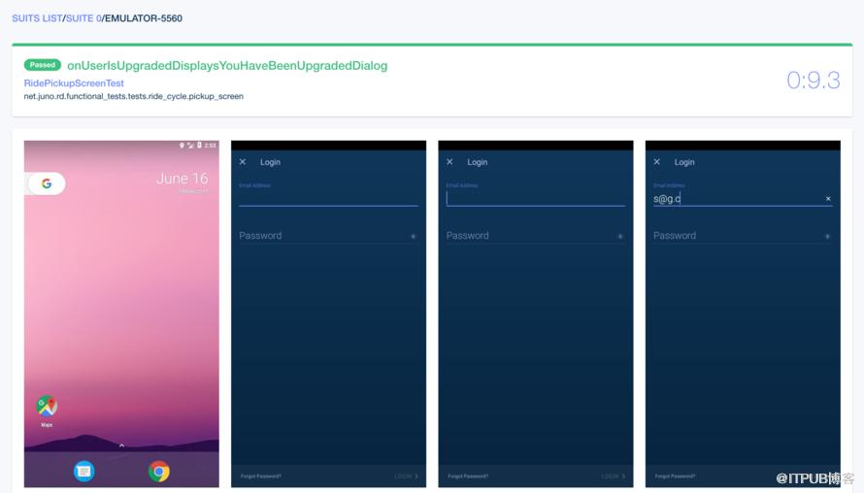This screenshot has height=493, width=864.
Task: Toggle password visibility in fourth screenshot
Action: coord(827,236)
